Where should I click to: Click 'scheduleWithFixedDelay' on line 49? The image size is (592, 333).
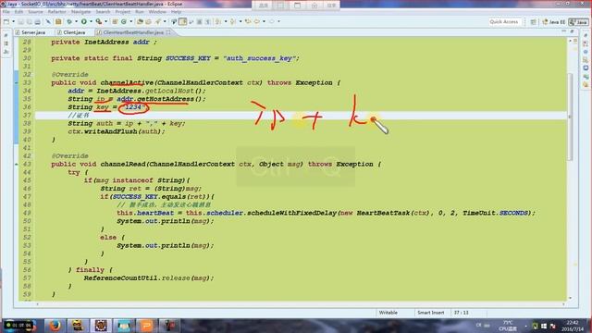(292, 213)
